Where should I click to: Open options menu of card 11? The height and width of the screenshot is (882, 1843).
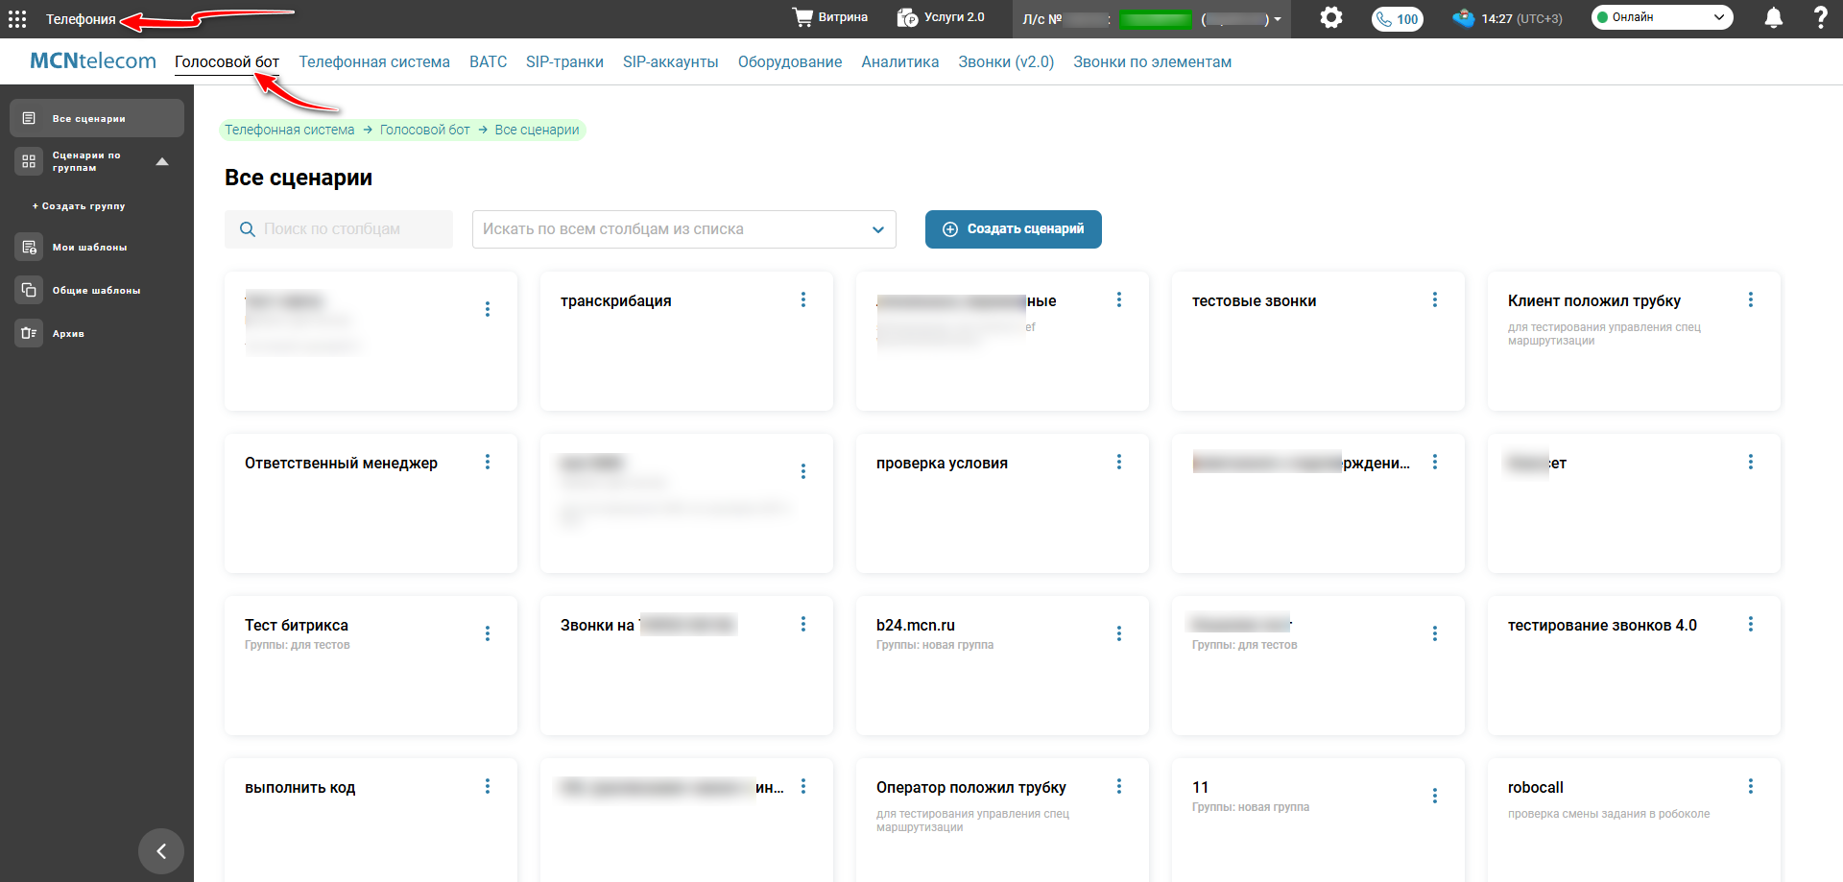(x=1435, y=796)
